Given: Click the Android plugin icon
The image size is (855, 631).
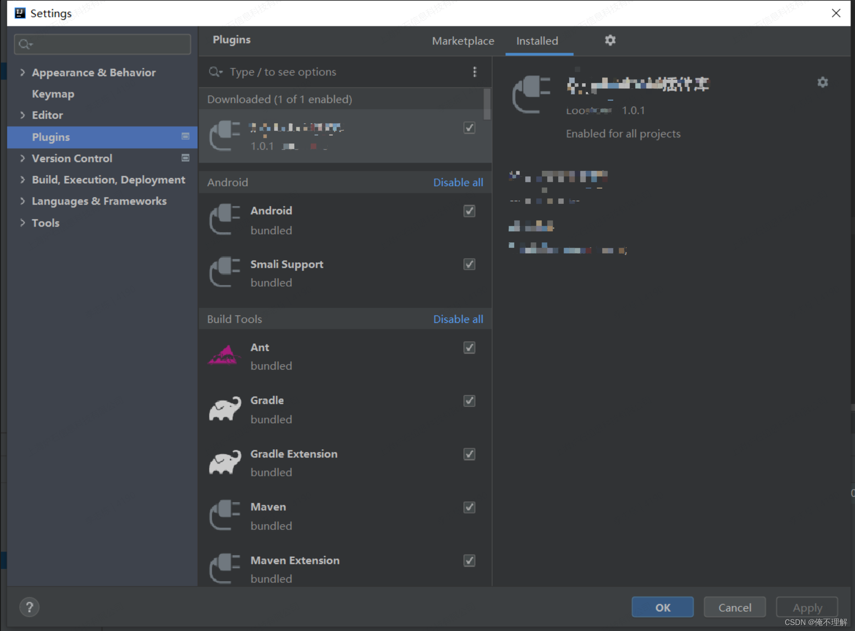Looking at the screenshot, I should 225,219.
